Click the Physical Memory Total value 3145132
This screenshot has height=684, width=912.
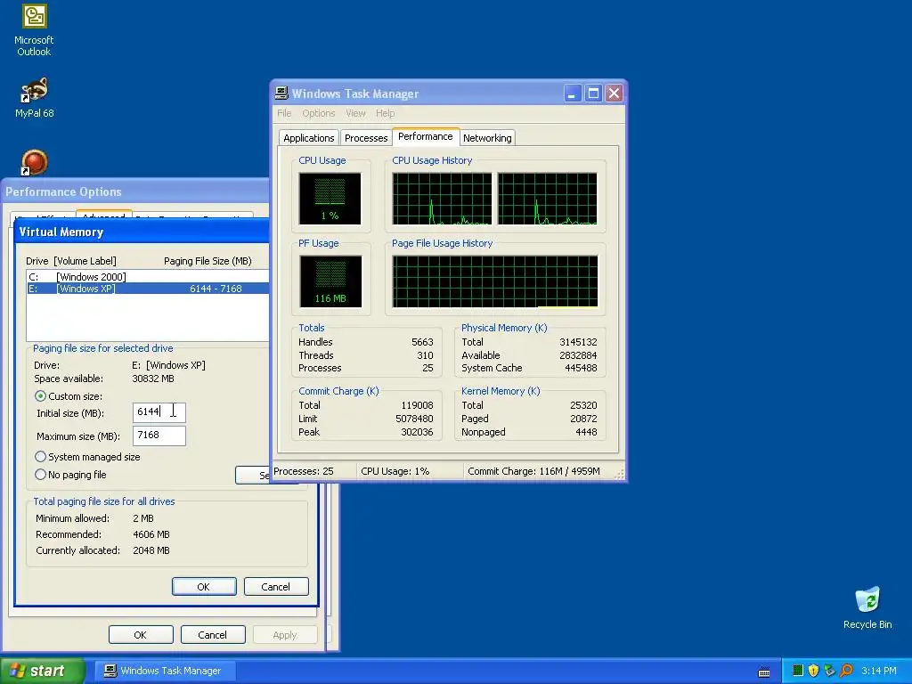click(578, 342)
